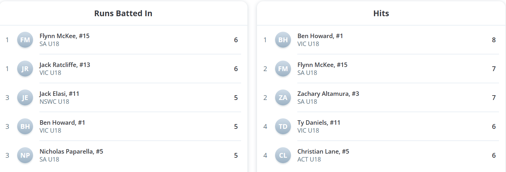Screen dimensions: 506x172
Task: Click Ben Howard's BH avatar in Hits
Action: [x=283, y=40]
